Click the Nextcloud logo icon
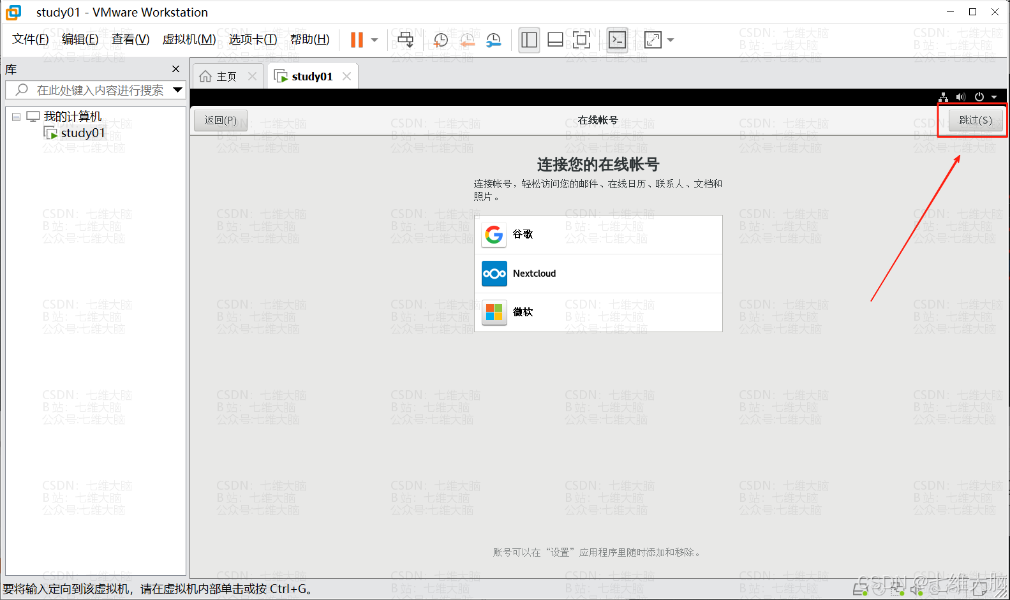 (x=494, y=274)
